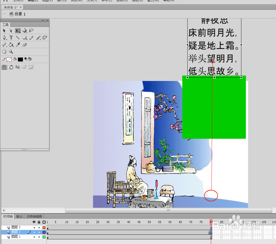Viewport: 276px width, 244px height.
Task: Close the 未命名-1* document tab
Action: [x=21, y=7]
